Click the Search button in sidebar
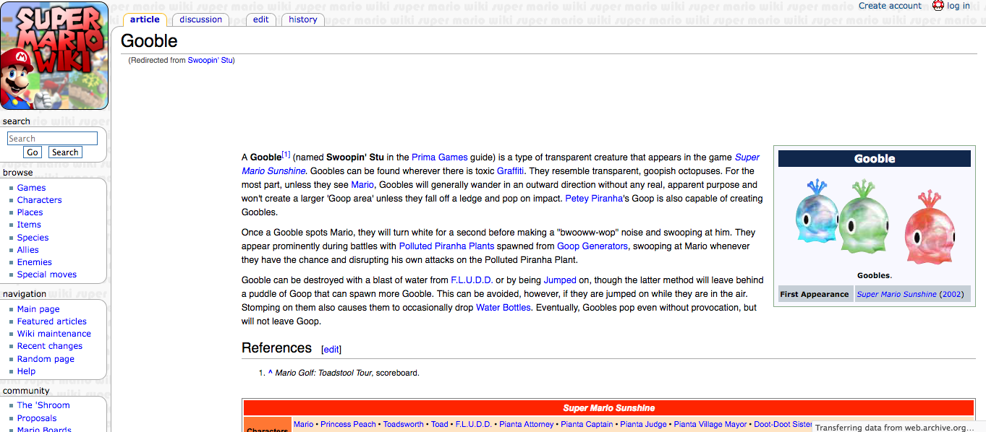 pyautogui.click(x=65, y=152)
